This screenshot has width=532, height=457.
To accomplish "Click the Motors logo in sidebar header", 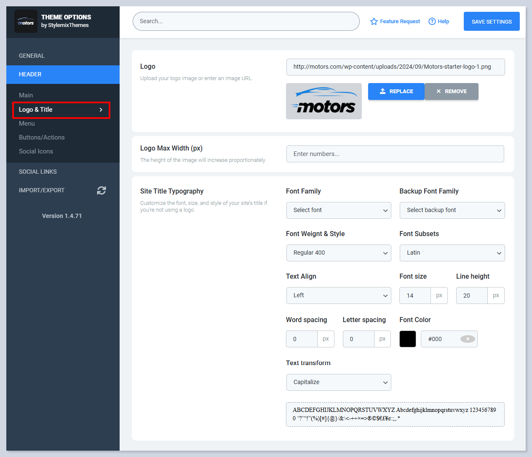I will [x=26, y=22].
